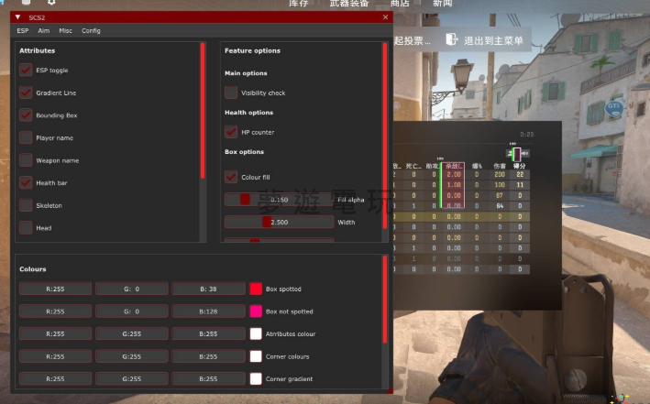Image resolution: width=650 pixels, height=404 pixels.
Task: Click the Fill alpha slider
Action: coord(279,199)
